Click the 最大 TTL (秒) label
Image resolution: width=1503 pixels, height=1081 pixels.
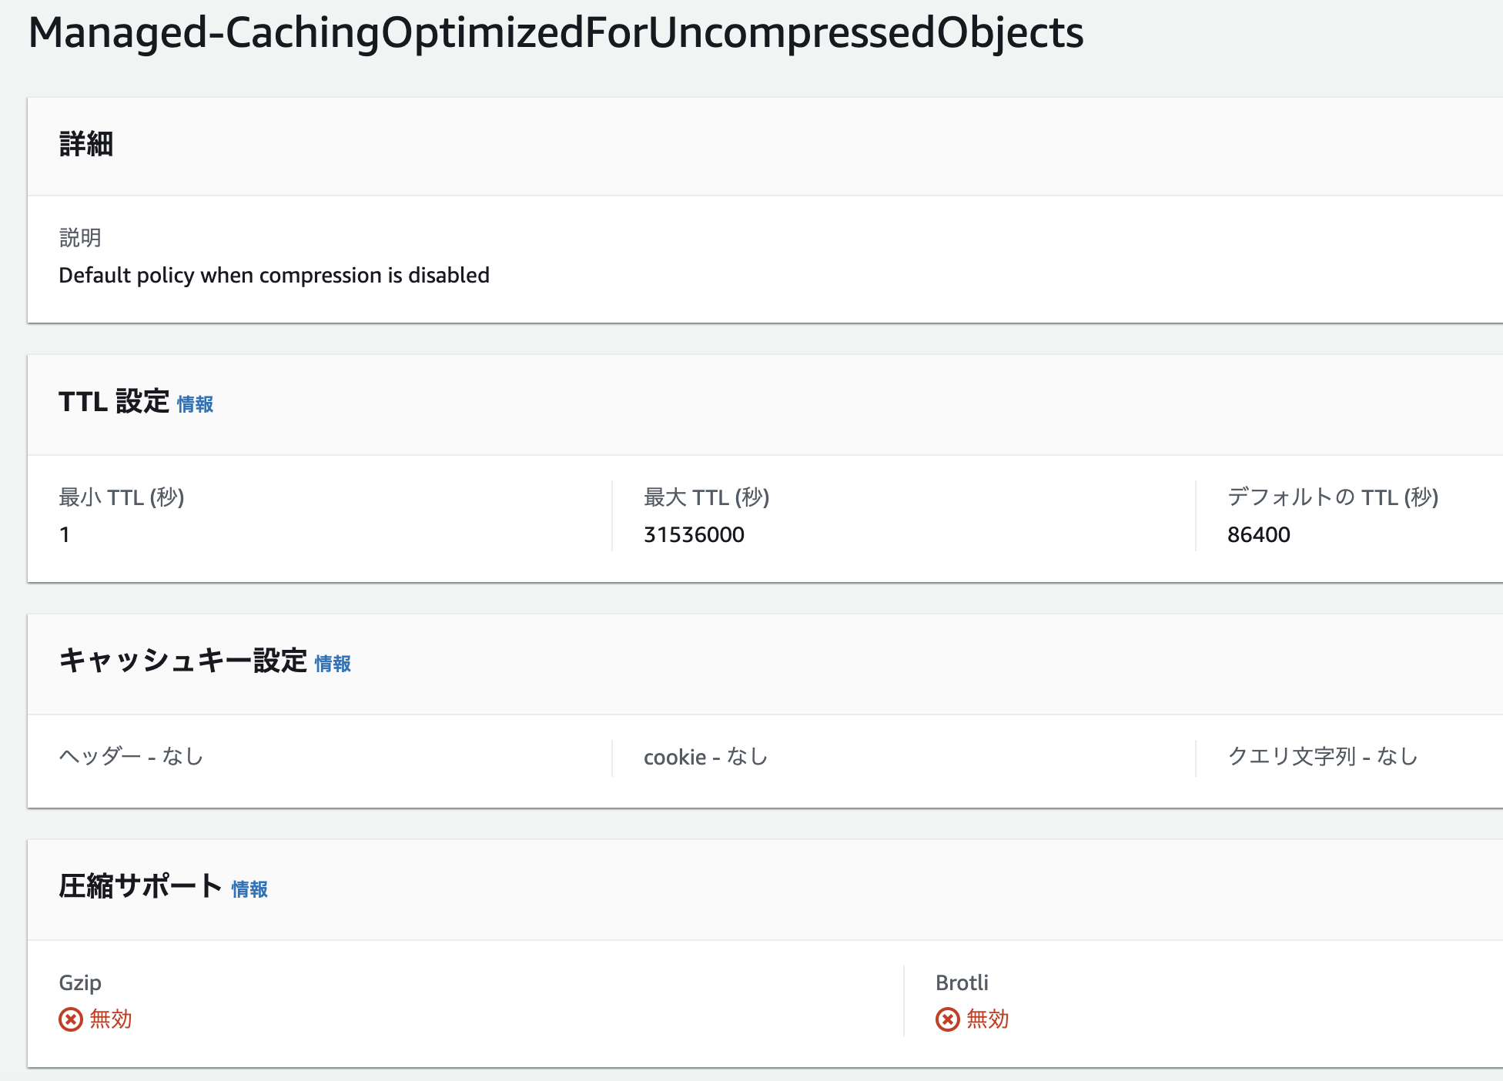(x=706, y=497)
